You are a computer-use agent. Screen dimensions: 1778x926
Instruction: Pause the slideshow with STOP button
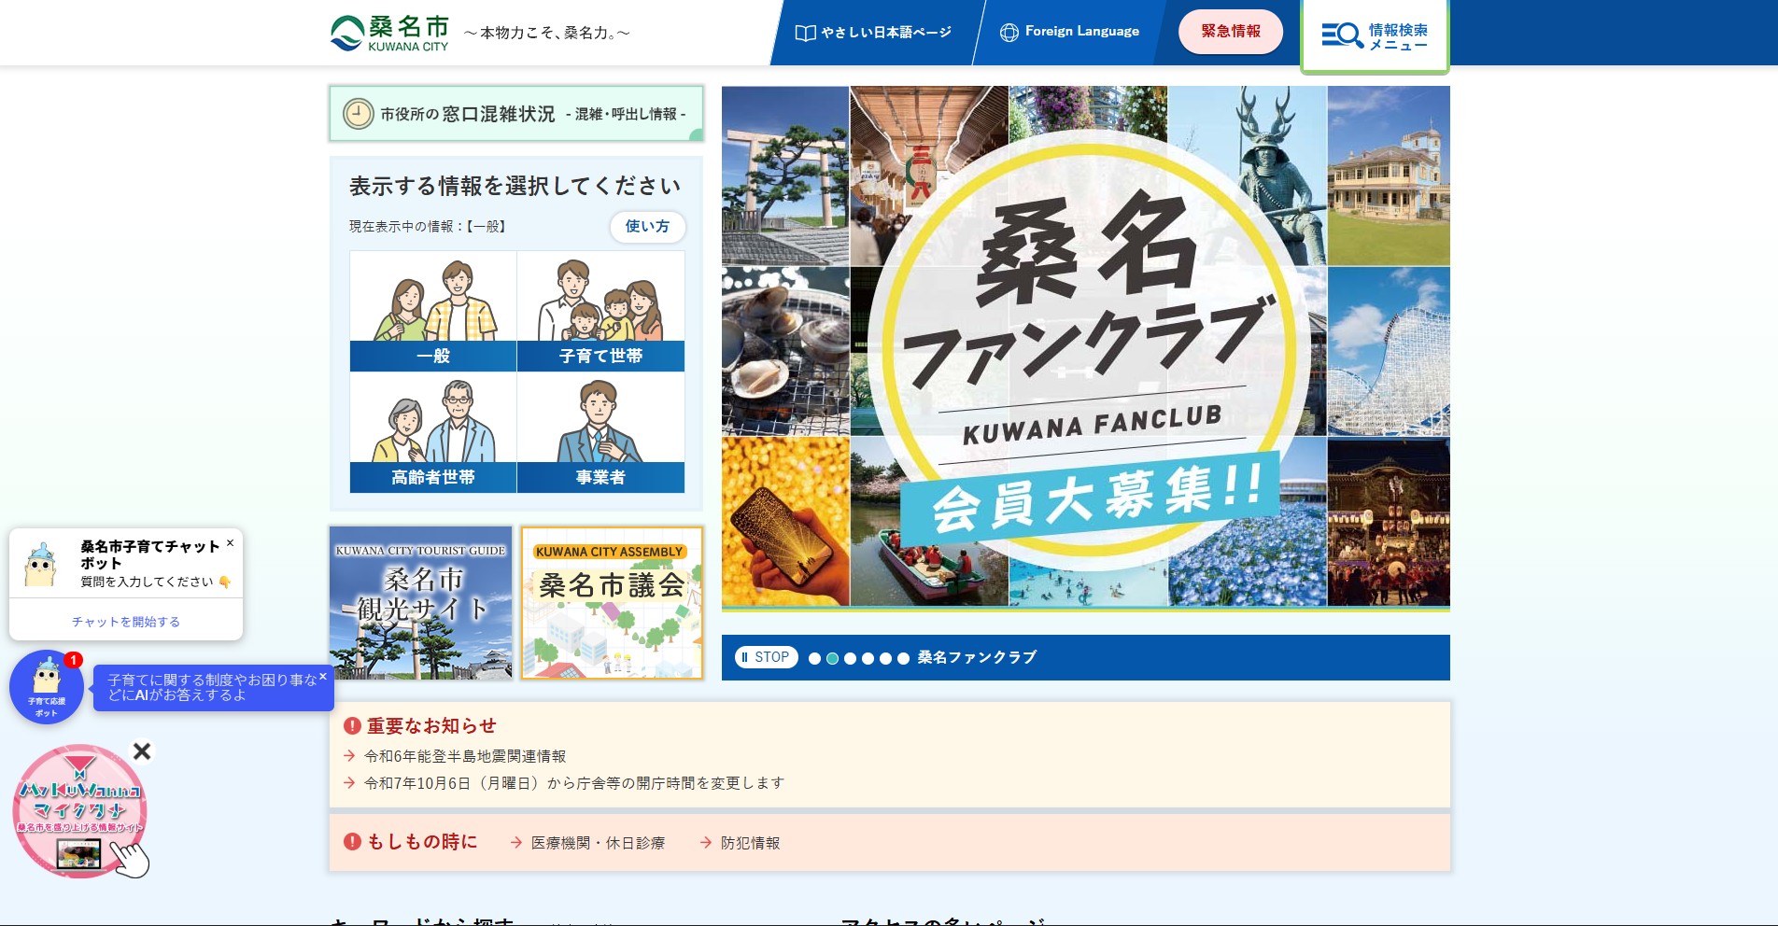pos(765,657)
